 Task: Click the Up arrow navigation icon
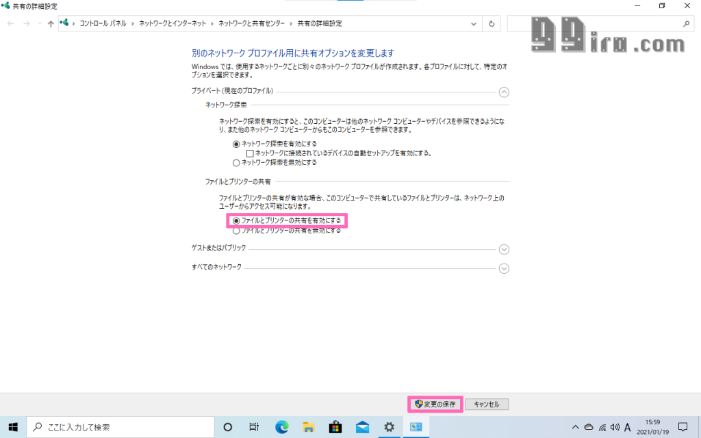pos(51,23)
